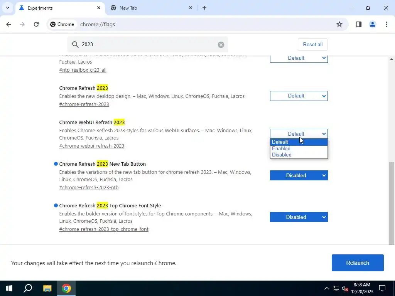
Task: Collapse the Chrome WebUI Refresh 2023 dropdown
Action: 299,134
